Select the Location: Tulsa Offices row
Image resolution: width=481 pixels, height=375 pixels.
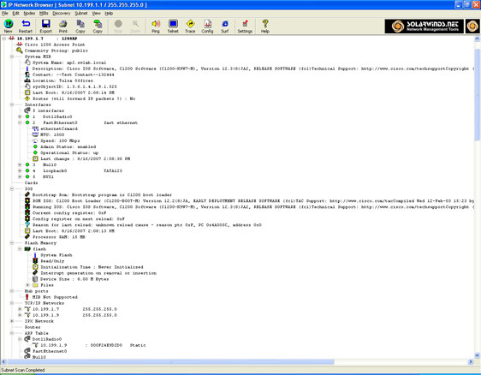[x=62, y=80]
